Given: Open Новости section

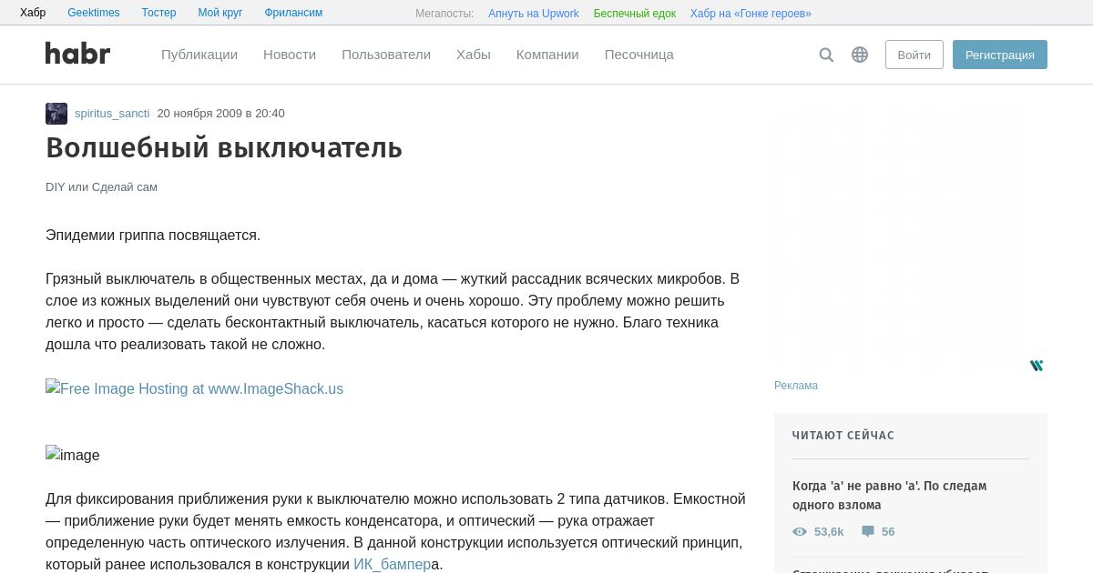Looking at the screenshot, I should (x=290, y=55).
